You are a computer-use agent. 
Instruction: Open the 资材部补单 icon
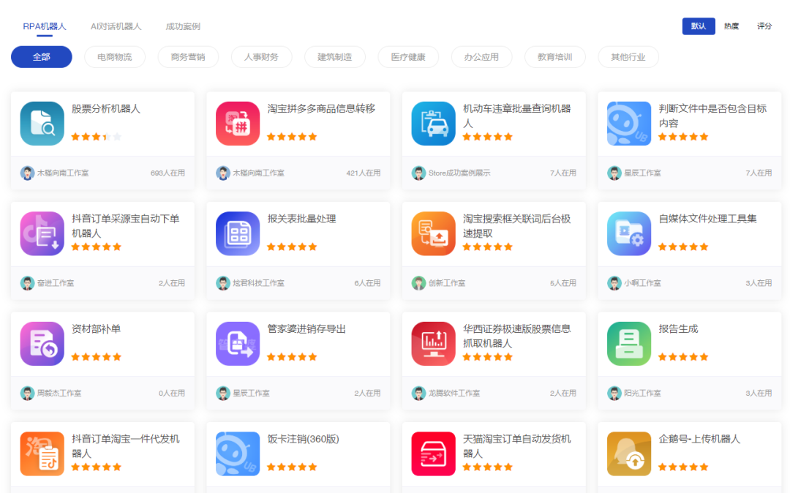coord(42,344)
